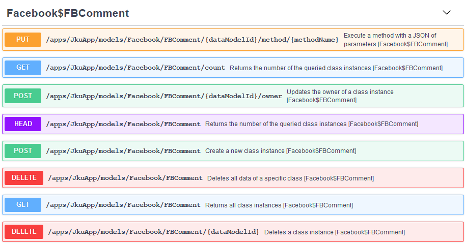465x244 pixels.
Task: Click text "Deletes all data of a specific class"
Action: click(x=255, y=178)
